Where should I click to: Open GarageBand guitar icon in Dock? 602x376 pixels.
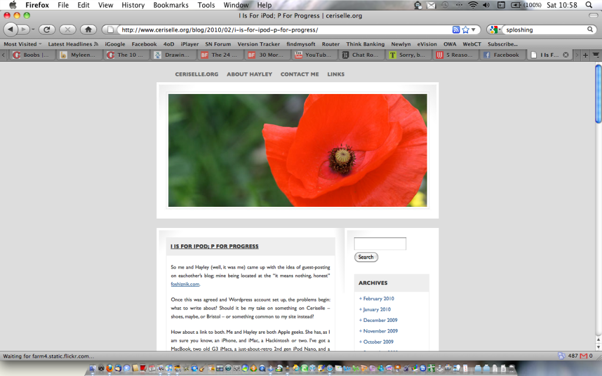(202, 368)
